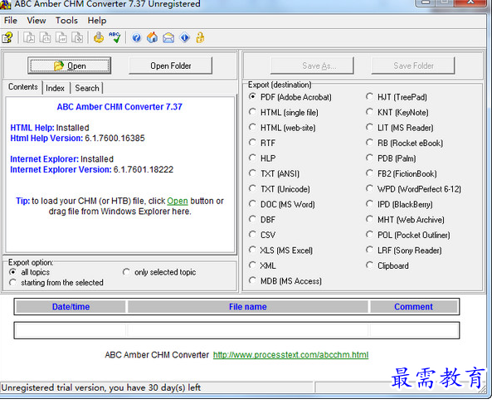This screenshot has height=404, width=492.
Task: Open the View menu
Action: click(37, 21)
